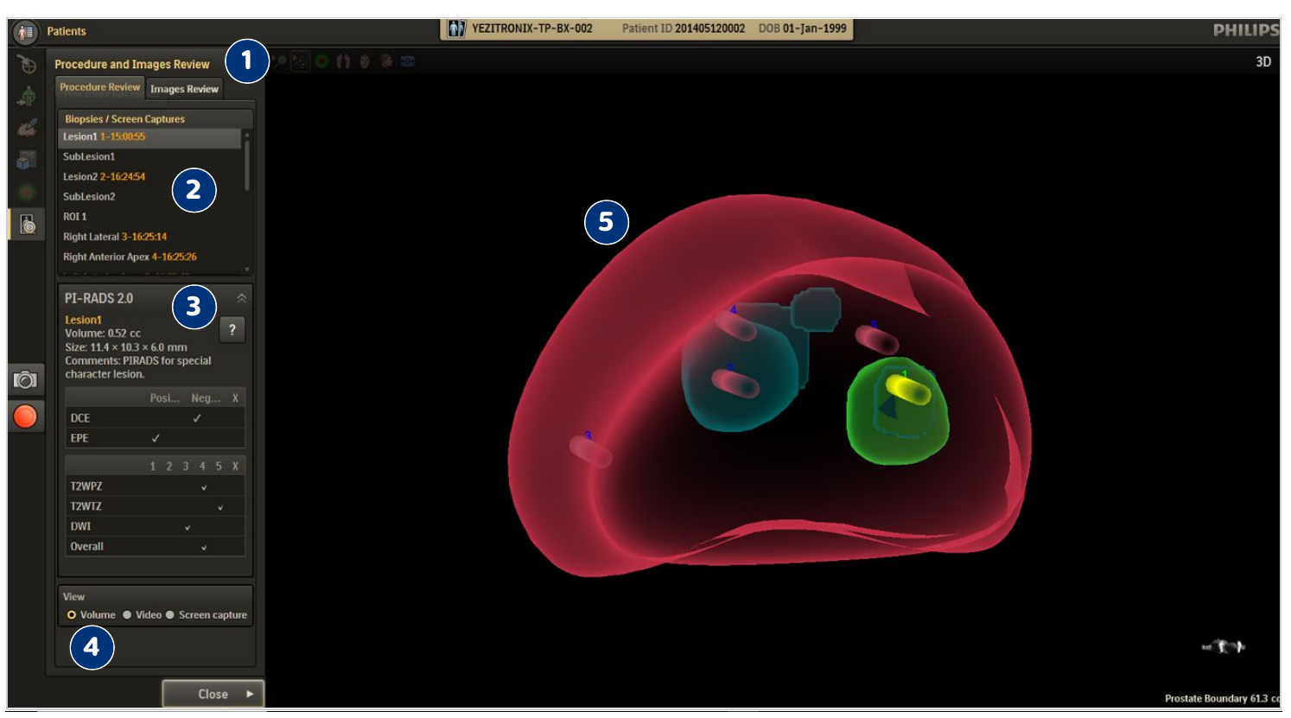The image size is (1291, 718).
Task: Switch to the Images Review tab
Action: pyautogui.click(x=184, y=89)
